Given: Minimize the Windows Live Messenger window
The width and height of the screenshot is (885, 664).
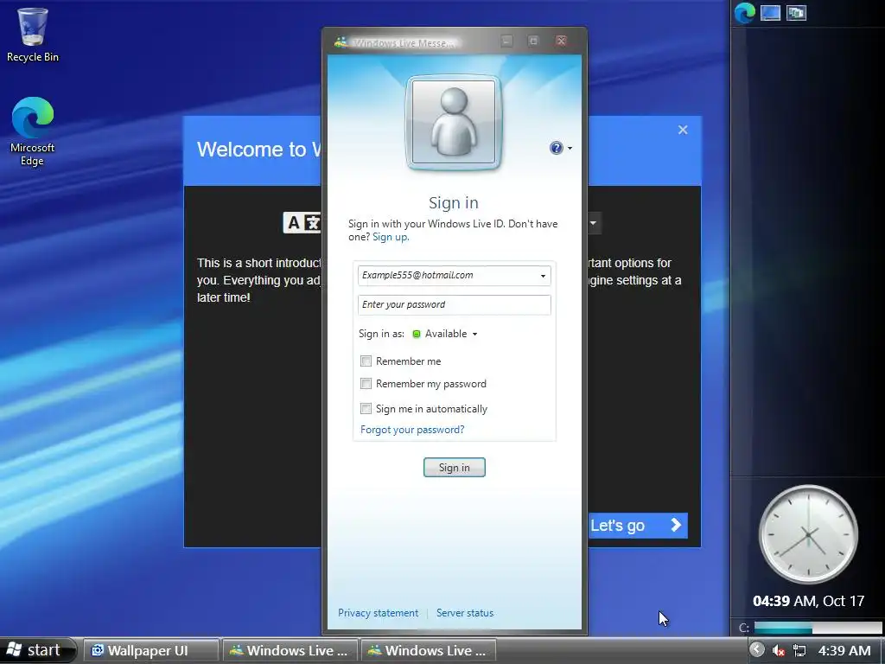Looking at the screenshot, I should click(x=506, y=41).
